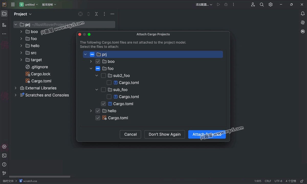Click the CRLF line separator indicator
Image resolution: width=307 pixels, height=184 pixels.
tap(268, 181)
